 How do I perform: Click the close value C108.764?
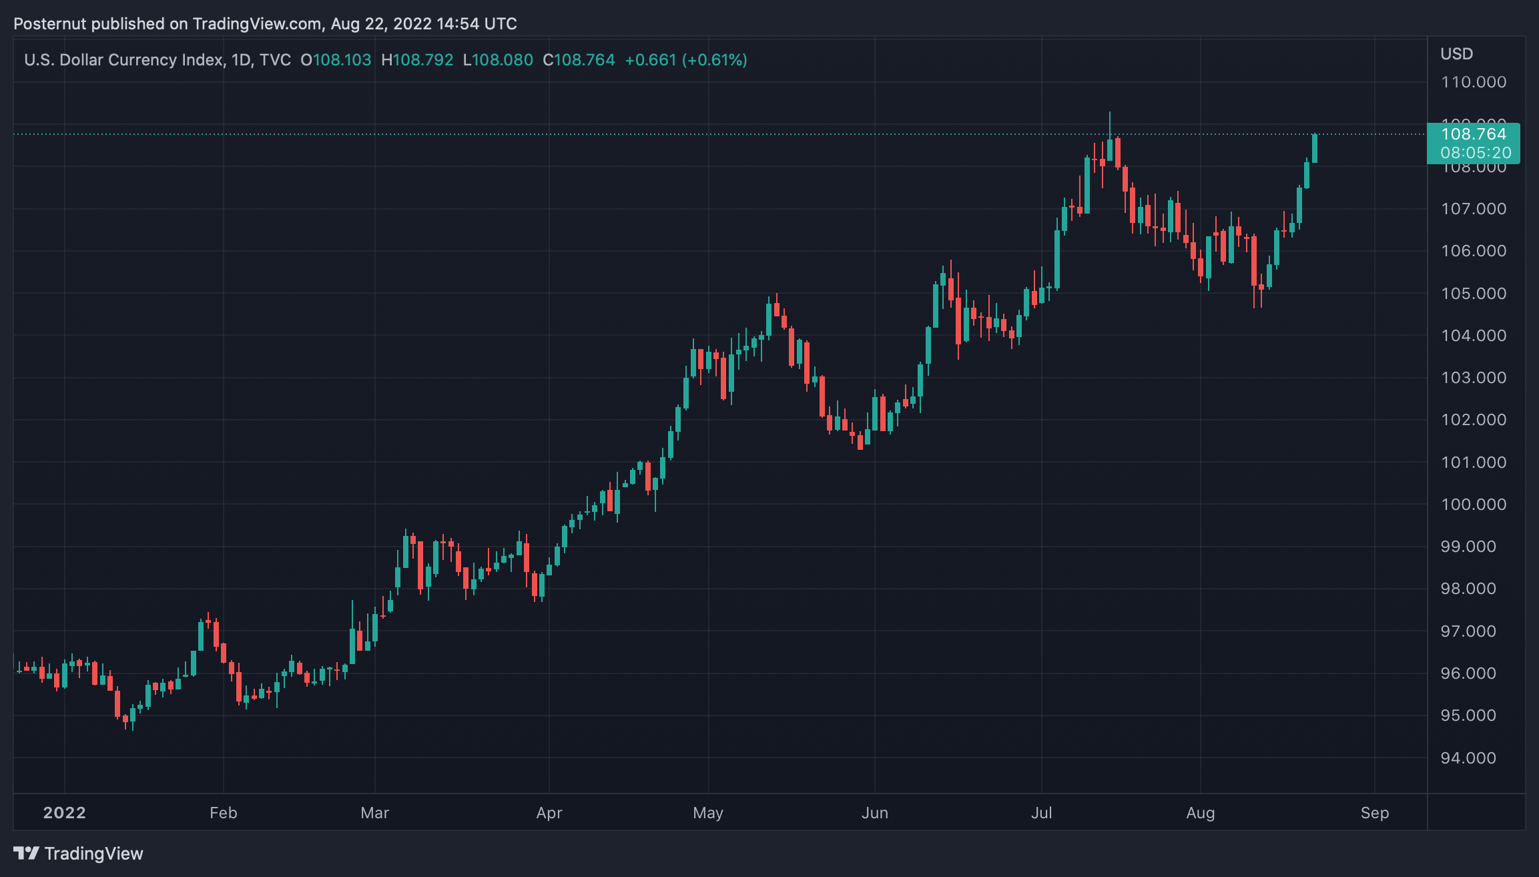[x=579, y=60]
